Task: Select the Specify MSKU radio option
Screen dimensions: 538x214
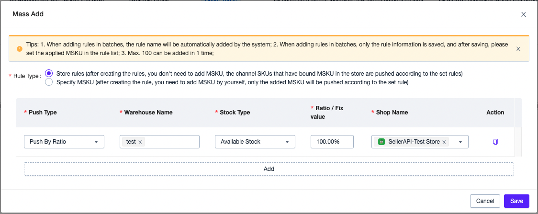Action: pyautogui.click(x=49, y=82)
